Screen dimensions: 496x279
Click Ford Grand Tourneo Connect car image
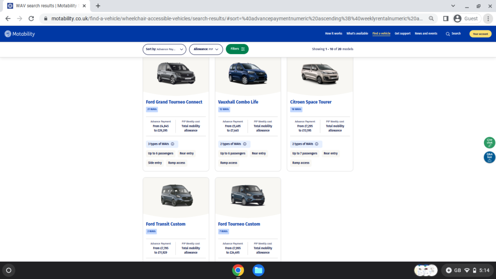tap(176, 73)
